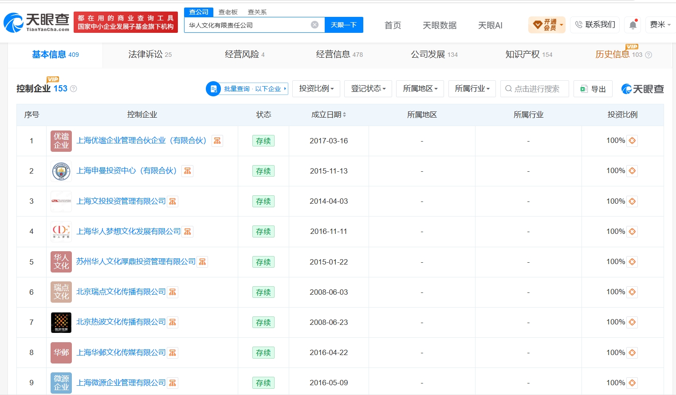The width and height of the screenshot is (676, 395).
Task: Open ownership chart icon for 上海华邺文化传媒有限公司
Action: [x=173, y=353]
